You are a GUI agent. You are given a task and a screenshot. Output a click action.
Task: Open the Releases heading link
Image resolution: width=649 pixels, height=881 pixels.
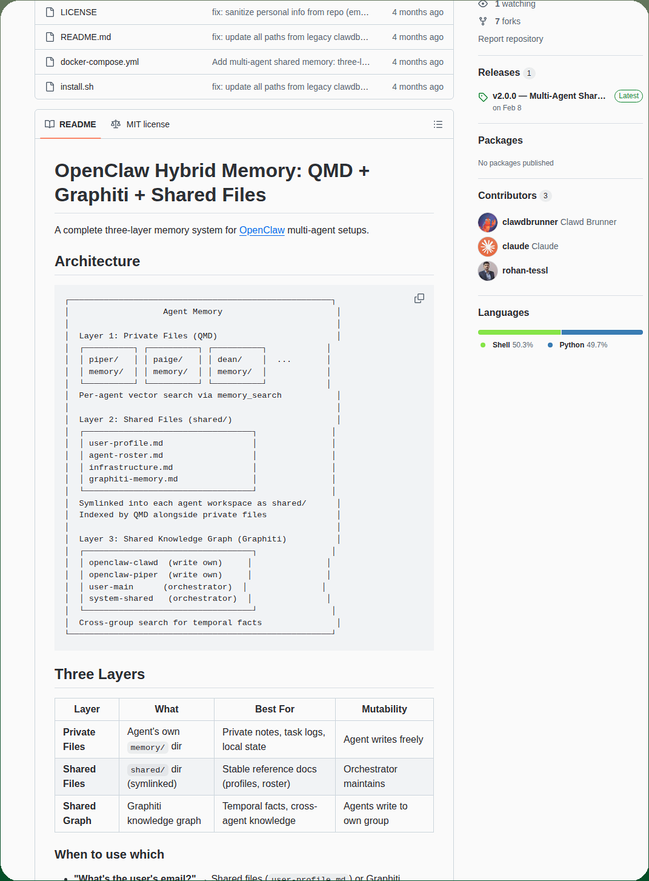point(499,73)
